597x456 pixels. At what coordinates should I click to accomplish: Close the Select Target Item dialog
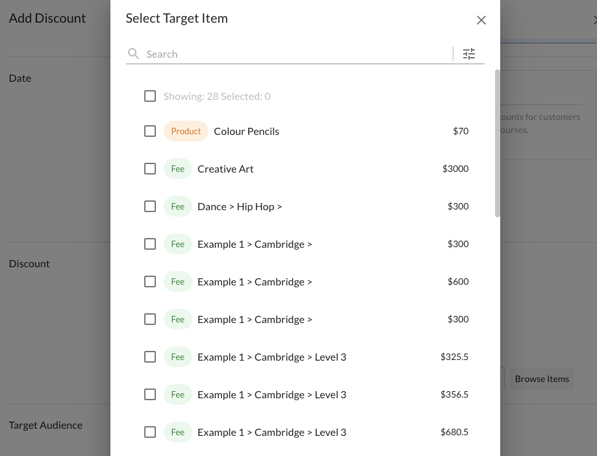(481, 20)
